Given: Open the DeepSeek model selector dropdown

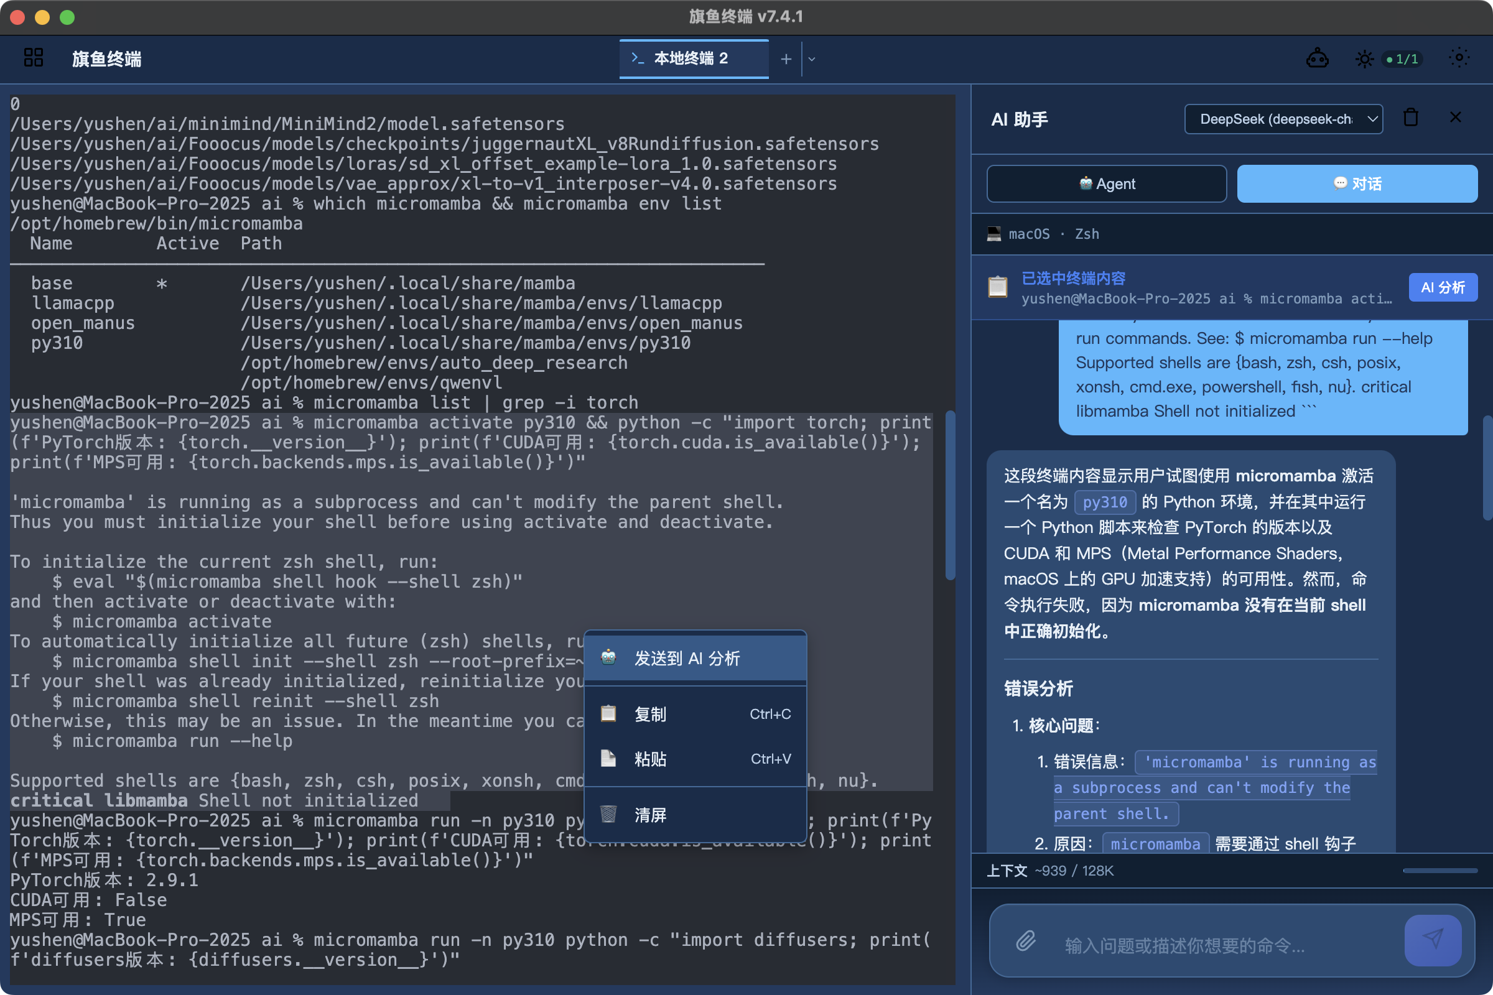Looking at the screenshot, I should (x=1283, y=119).
